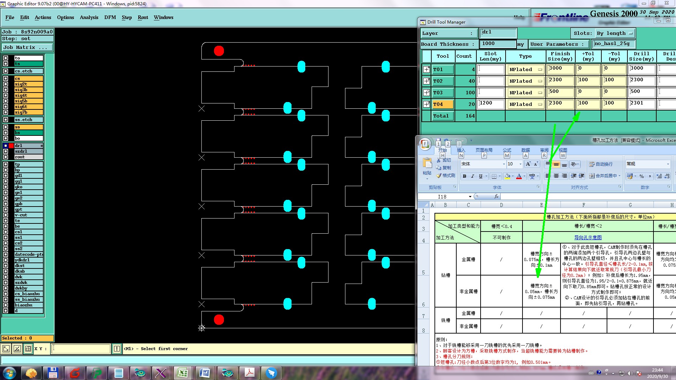Expand the T03 tool row plus box
The height and width of the screenshot is (380, 676).
pyautogui.click(x=426, y=93)
